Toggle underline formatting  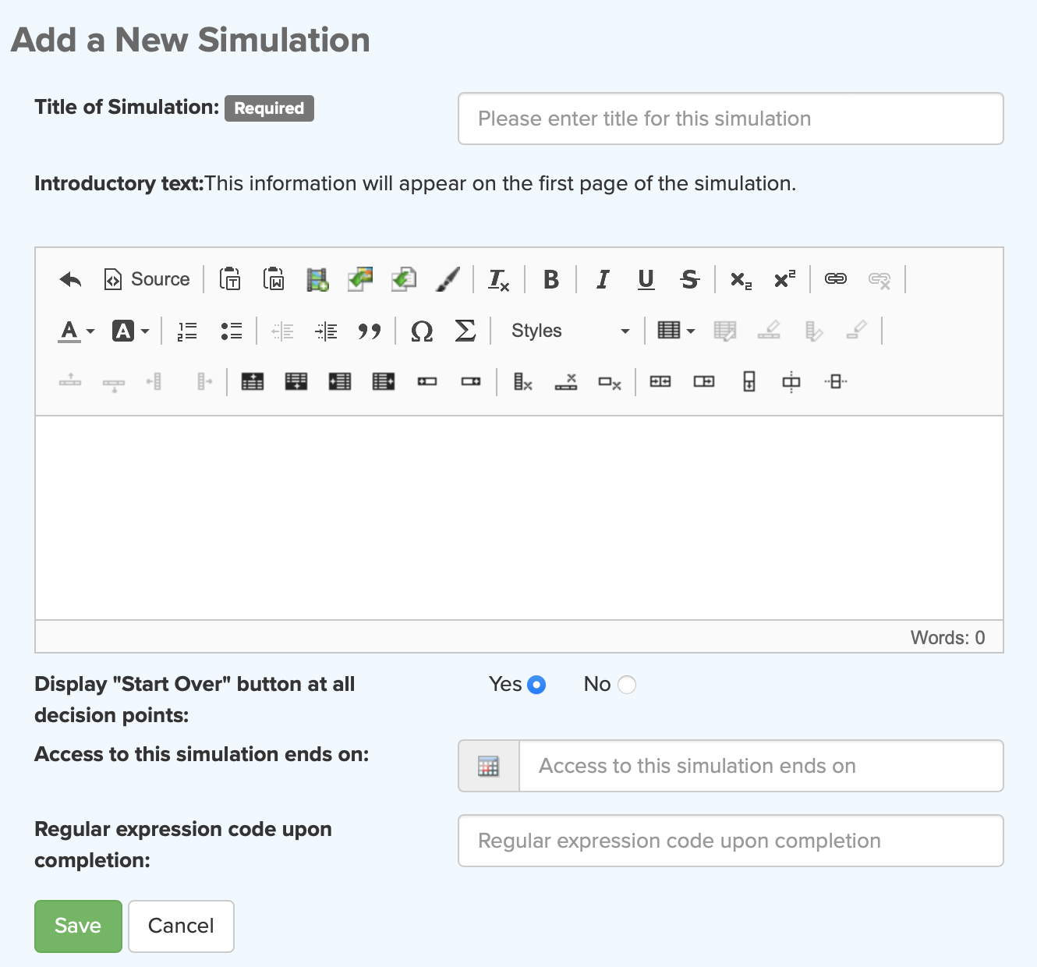point(646,279)
